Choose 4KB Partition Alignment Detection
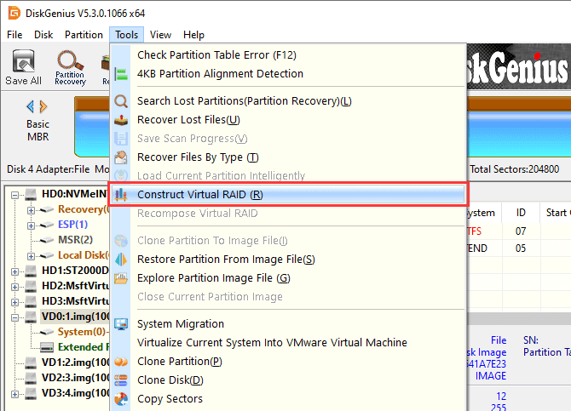This screenshot has height=411, width=571. (288, 74)
